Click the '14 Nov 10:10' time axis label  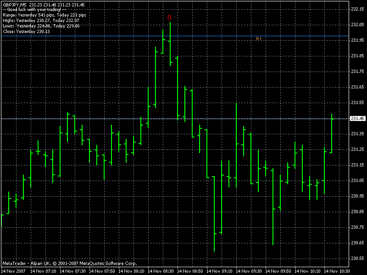coord(307,271)
